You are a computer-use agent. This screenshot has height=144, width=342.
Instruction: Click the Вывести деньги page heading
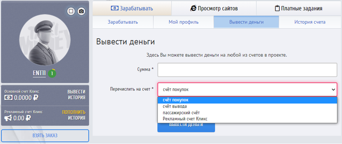pyautogui.click(x=125, y=42)
